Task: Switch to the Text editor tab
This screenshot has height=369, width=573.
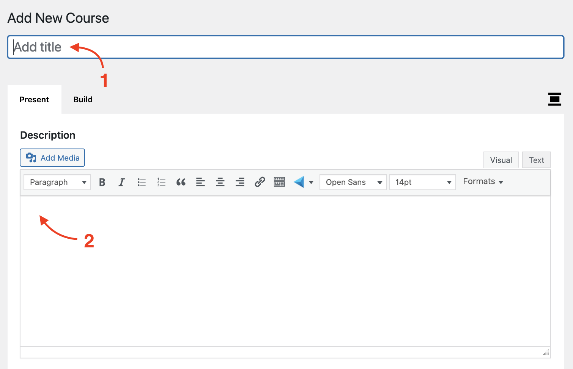Action: coord(536,160)
